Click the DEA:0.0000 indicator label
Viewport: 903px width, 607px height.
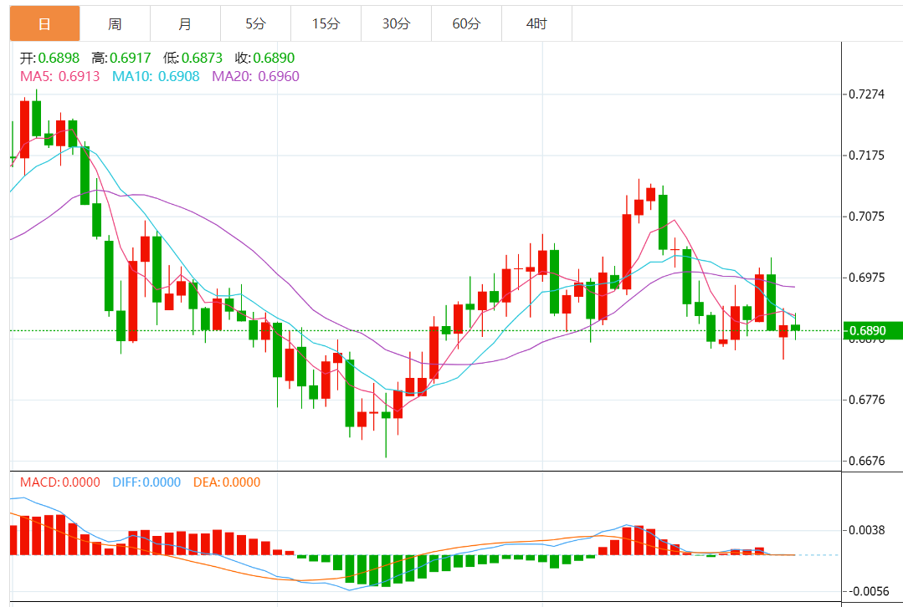(x=227, y=482)
